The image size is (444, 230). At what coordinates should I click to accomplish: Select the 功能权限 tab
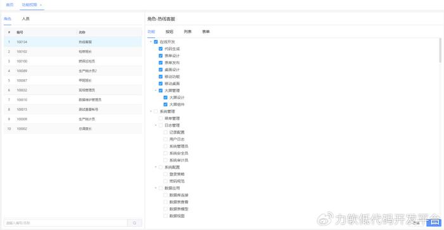[29, 5]
